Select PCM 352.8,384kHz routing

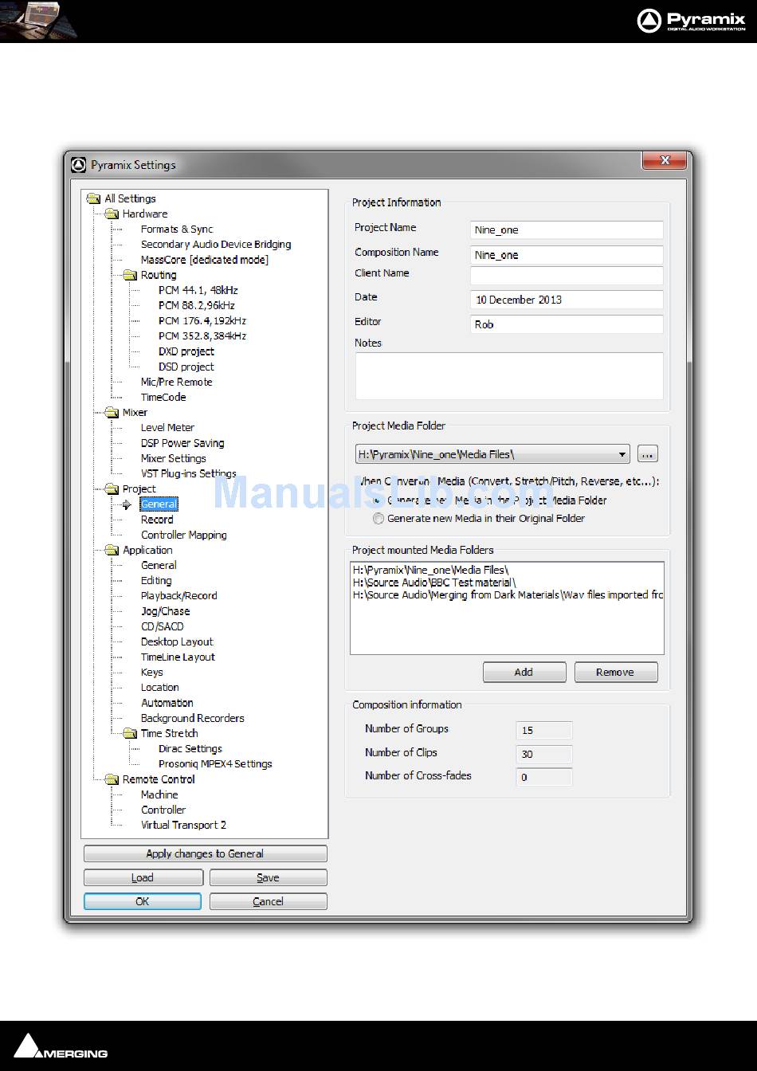[202, 336]
